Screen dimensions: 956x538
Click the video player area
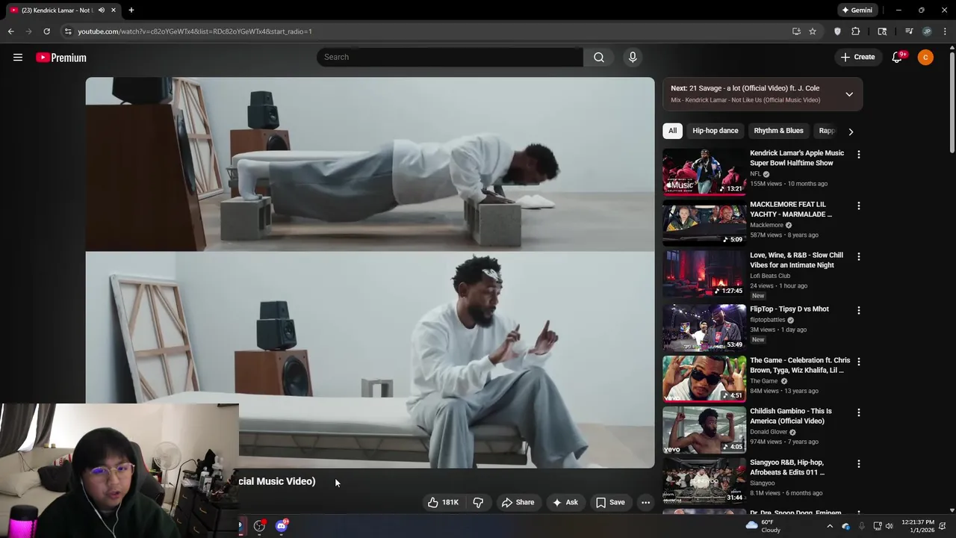pos(370,273)
